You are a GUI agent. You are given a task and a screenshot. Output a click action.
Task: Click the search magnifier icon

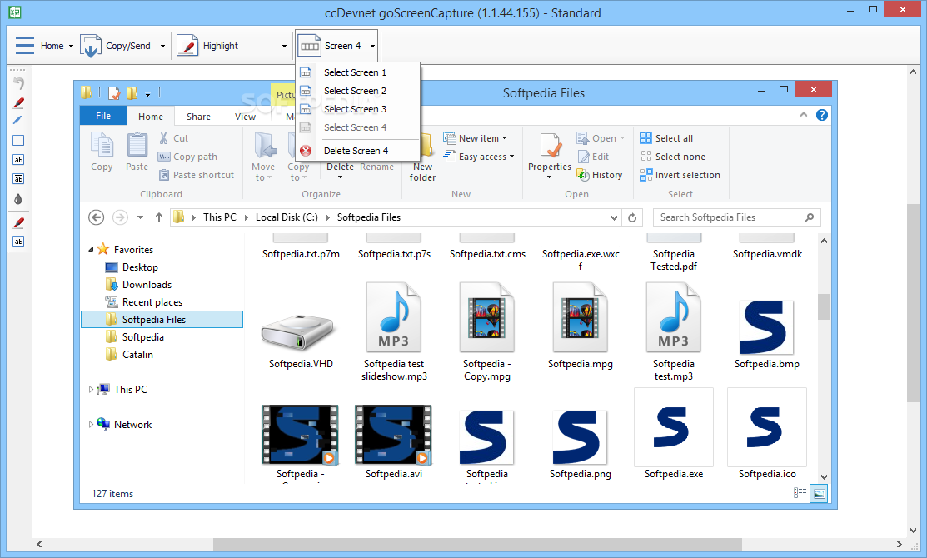coord(809,217)
